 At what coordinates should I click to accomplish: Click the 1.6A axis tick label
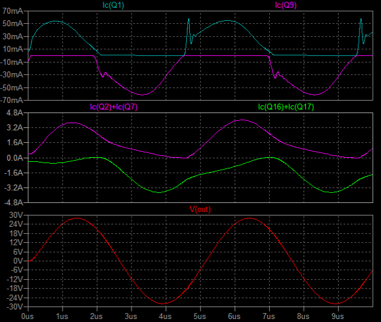[14, 143]
